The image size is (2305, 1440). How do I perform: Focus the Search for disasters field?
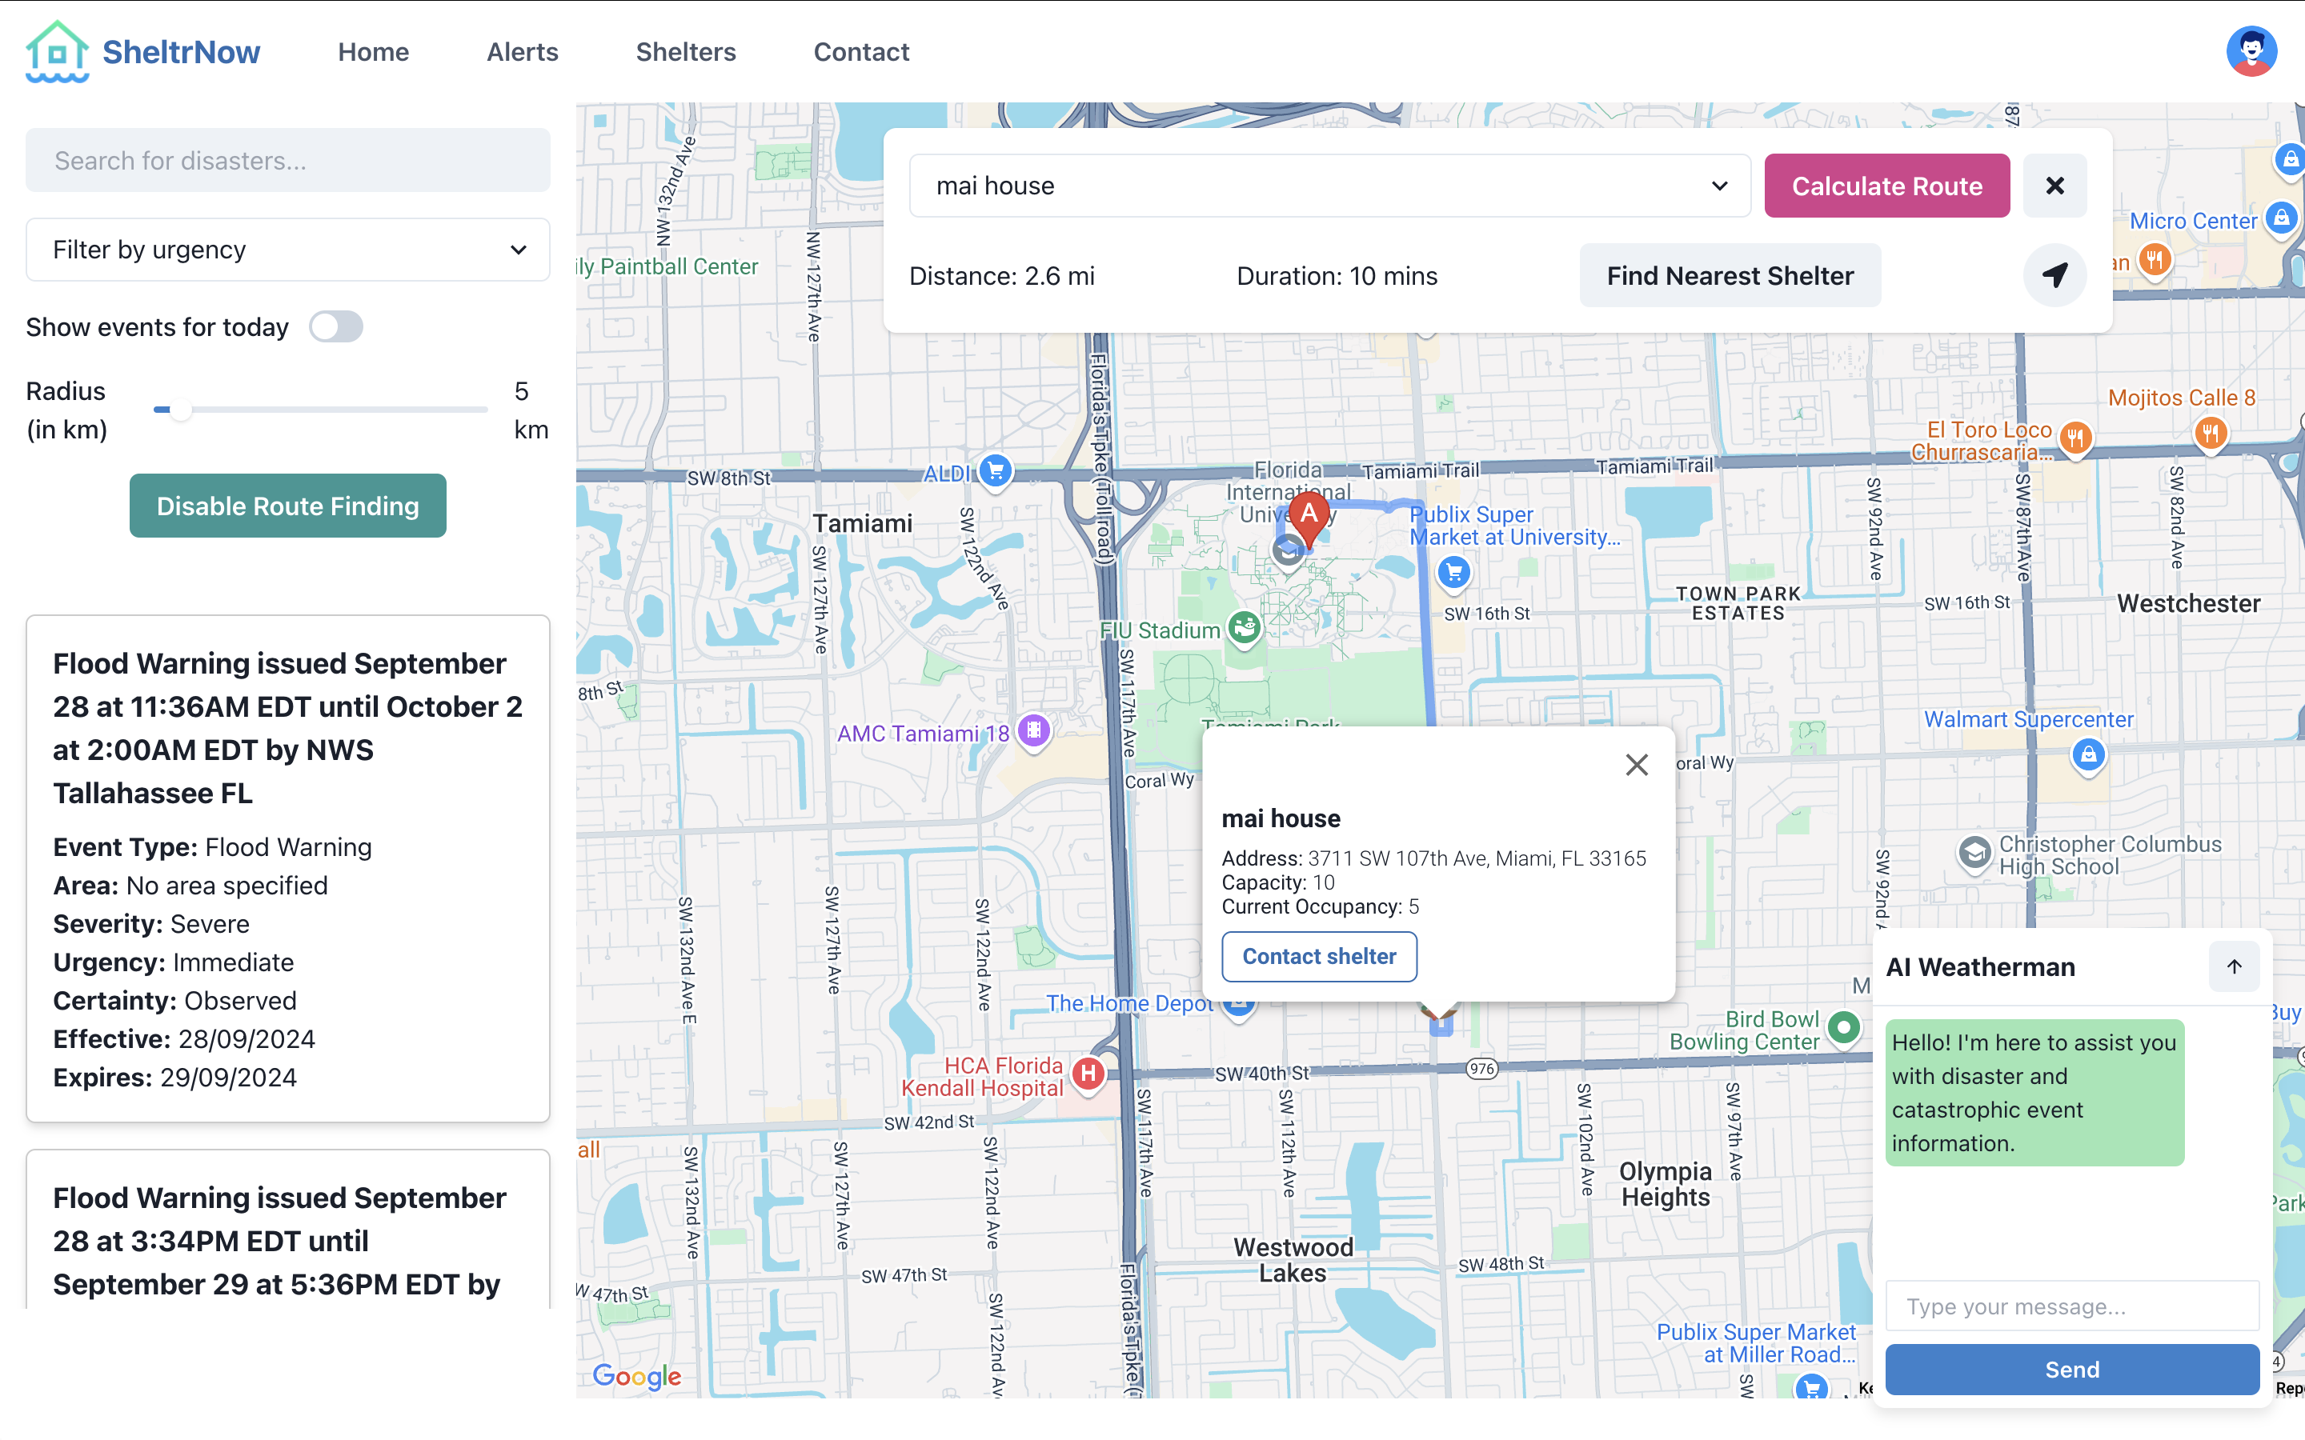point(287,160)
